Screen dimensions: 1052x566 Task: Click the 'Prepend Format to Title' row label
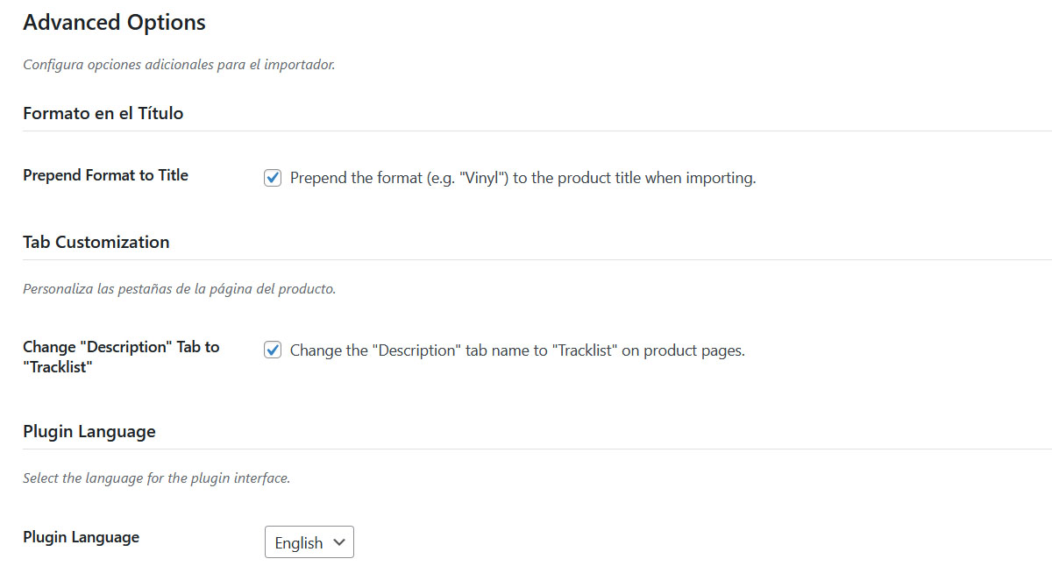click(105, 175)
